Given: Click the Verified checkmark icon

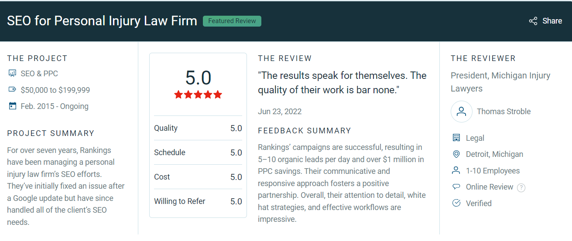Looking at the screenshot, I should click(x=456, y=203).
